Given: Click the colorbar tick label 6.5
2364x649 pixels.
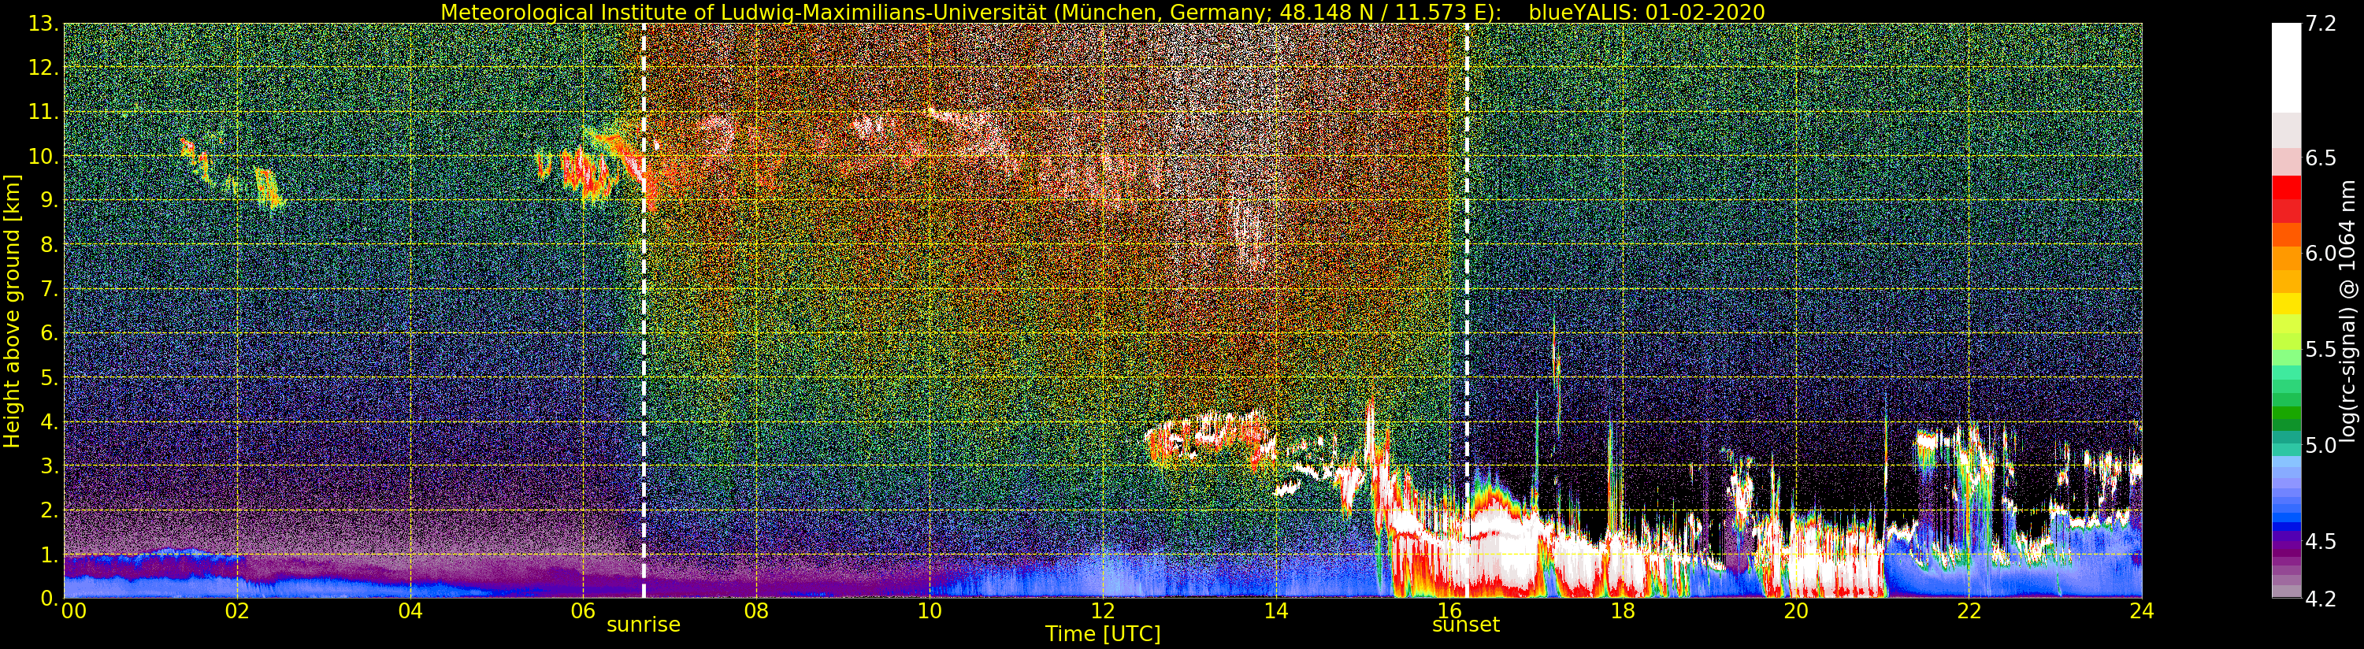Looking at the screenshot, I should [x=2321, y=158].
